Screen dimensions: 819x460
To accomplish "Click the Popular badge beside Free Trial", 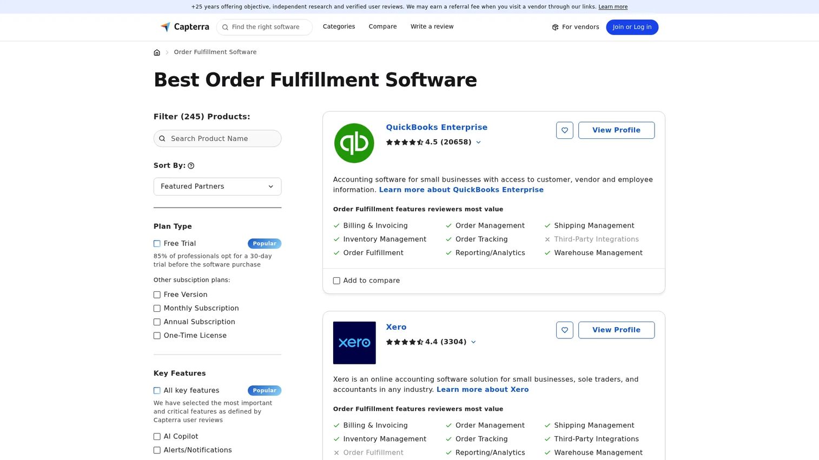I will coord(265,244).
